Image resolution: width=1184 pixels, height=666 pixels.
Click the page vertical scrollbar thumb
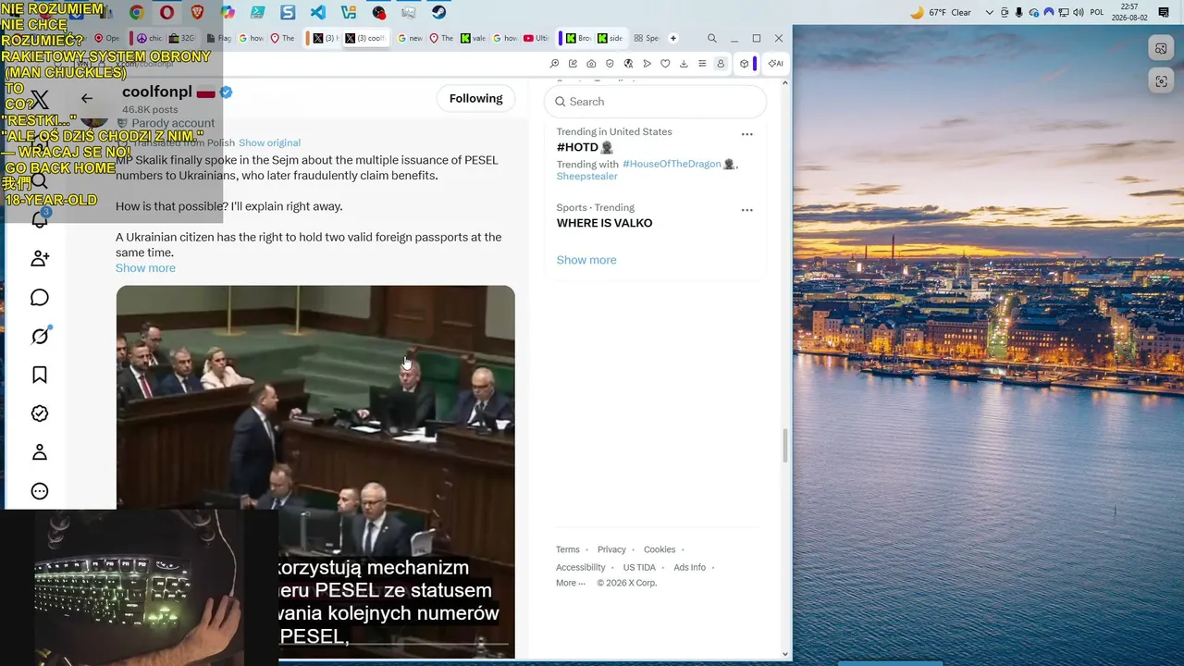pyautogui.click(x=785, y=446)
